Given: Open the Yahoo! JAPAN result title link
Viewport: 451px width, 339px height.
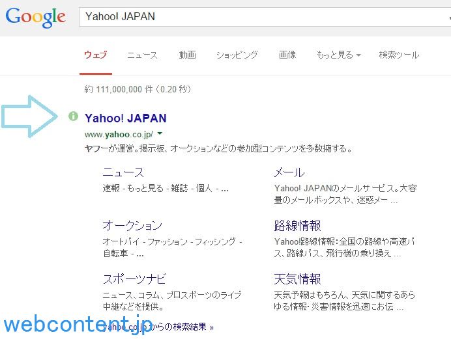Looking at the screenshot, I should (x=125, y=118).
